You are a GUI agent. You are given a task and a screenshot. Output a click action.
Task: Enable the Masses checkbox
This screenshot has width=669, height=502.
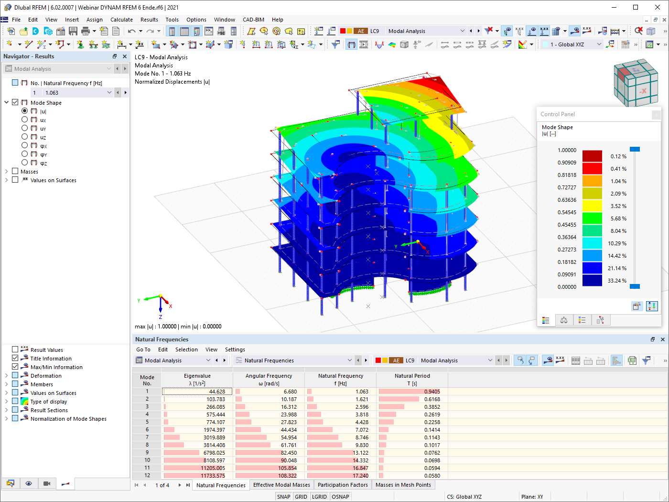(x=15, y=171)
